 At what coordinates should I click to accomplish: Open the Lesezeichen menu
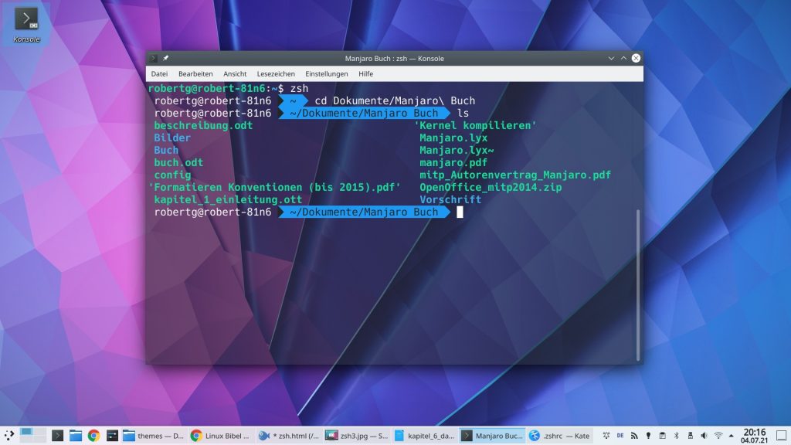[276, 73]
